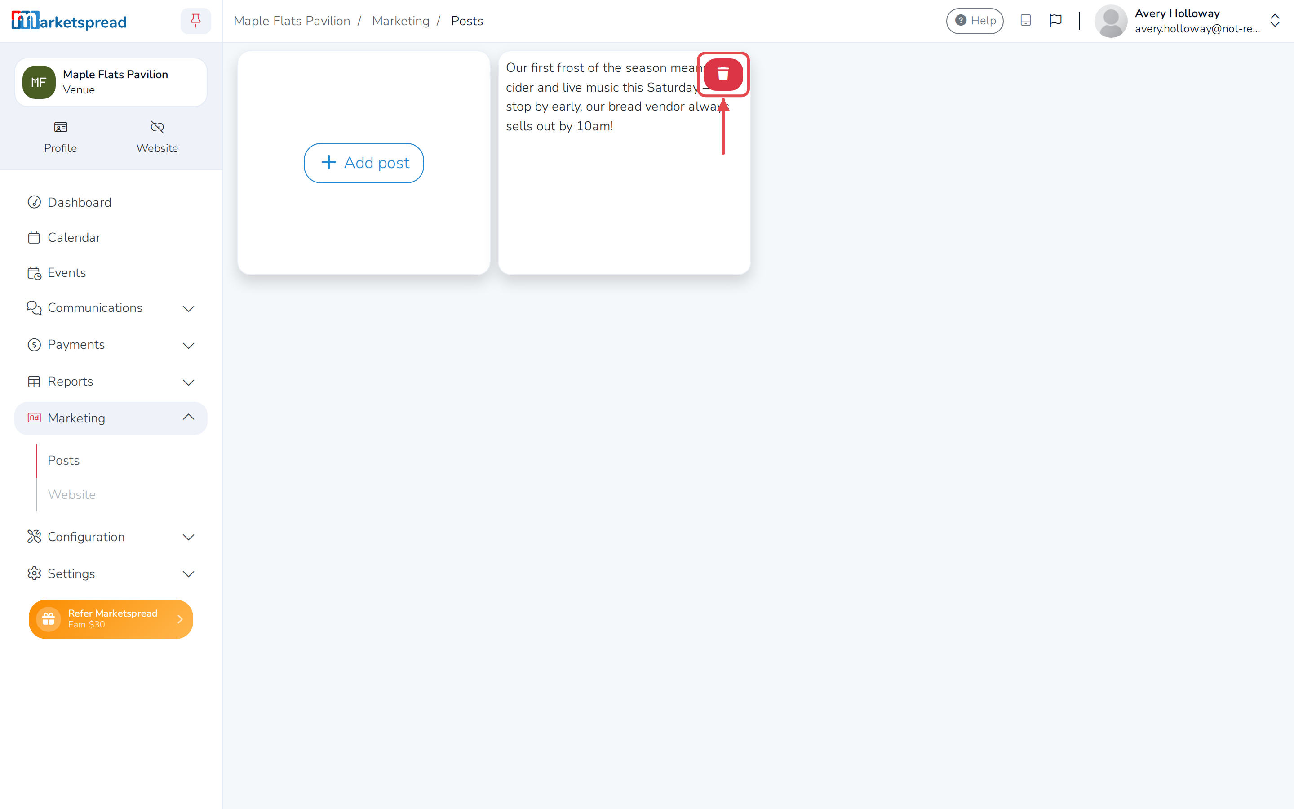This screenshot has width=1294, height=809.
Task: Expand the Configuration section
Action: click(111, 537)
